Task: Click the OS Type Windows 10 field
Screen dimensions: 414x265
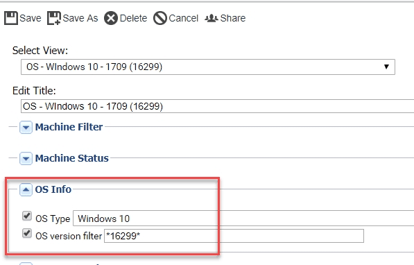Action: tap(243, 219)
